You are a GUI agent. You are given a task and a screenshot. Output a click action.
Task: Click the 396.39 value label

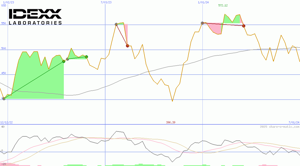pos(171,122)
